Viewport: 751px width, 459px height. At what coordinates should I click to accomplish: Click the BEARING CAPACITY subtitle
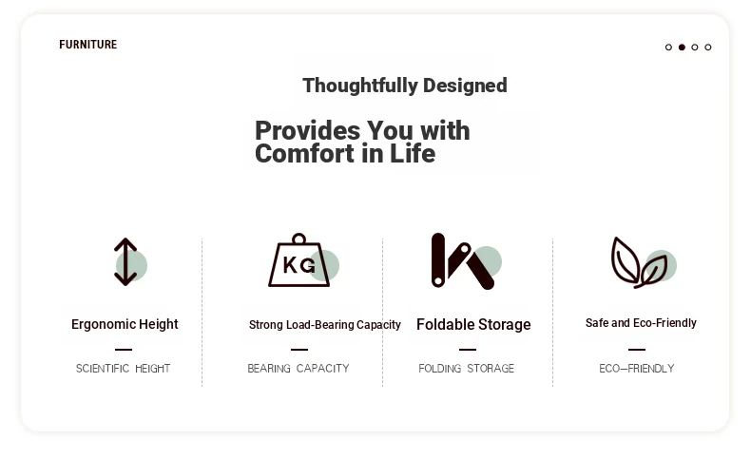[298, 369]
